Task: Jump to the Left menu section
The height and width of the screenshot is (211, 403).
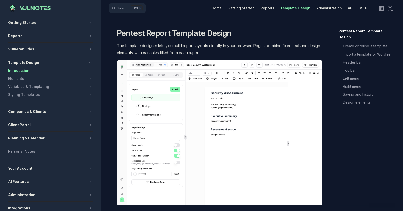Action: click(351, 78)
